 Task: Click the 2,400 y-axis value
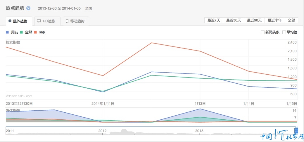click(x=292, y=42)
